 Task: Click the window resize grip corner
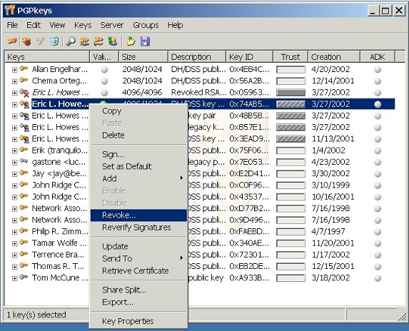[x=402, y=316]
